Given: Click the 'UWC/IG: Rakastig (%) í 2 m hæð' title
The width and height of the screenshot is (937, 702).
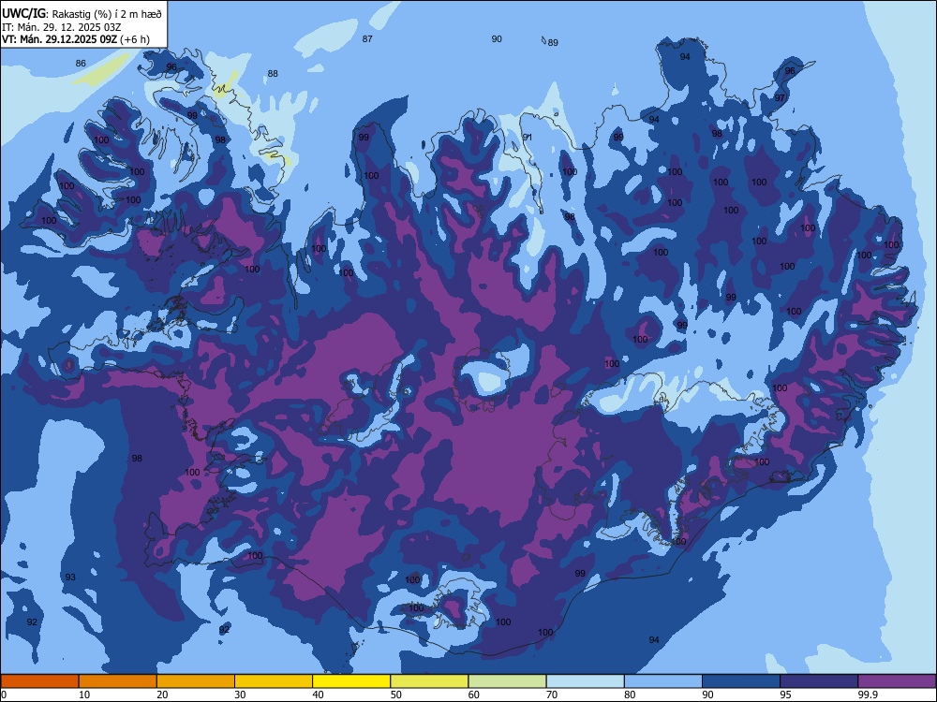Looking at the screenshot, I should click(x=82, y=14).
